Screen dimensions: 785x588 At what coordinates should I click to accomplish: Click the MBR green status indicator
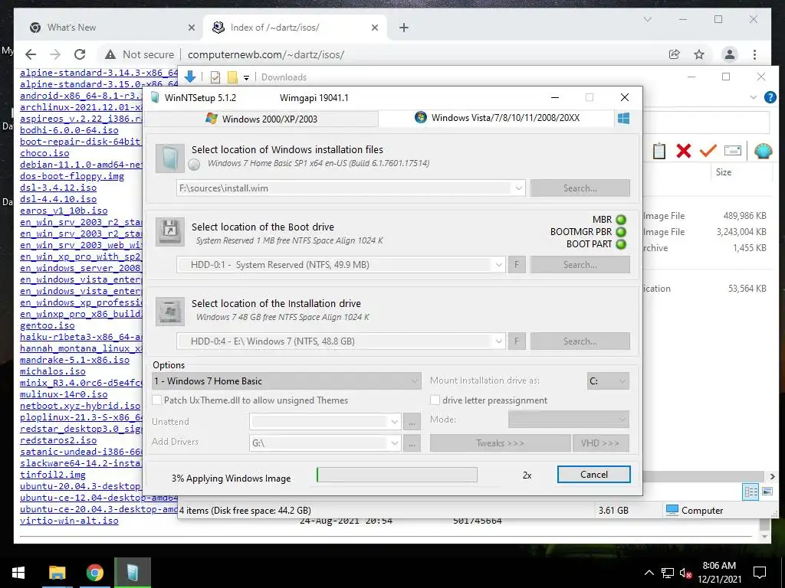(621, 220)
